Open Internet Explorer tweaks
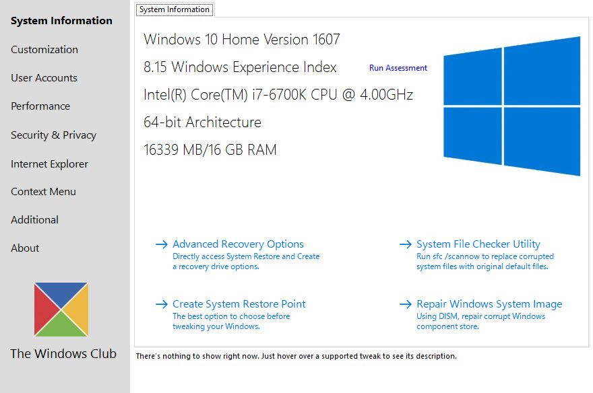 [49, 164]
